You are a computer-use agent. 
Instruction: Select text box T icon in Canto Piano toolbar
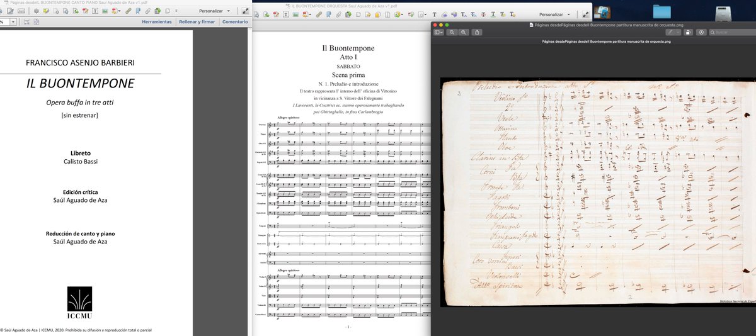[x=95, y=11]
